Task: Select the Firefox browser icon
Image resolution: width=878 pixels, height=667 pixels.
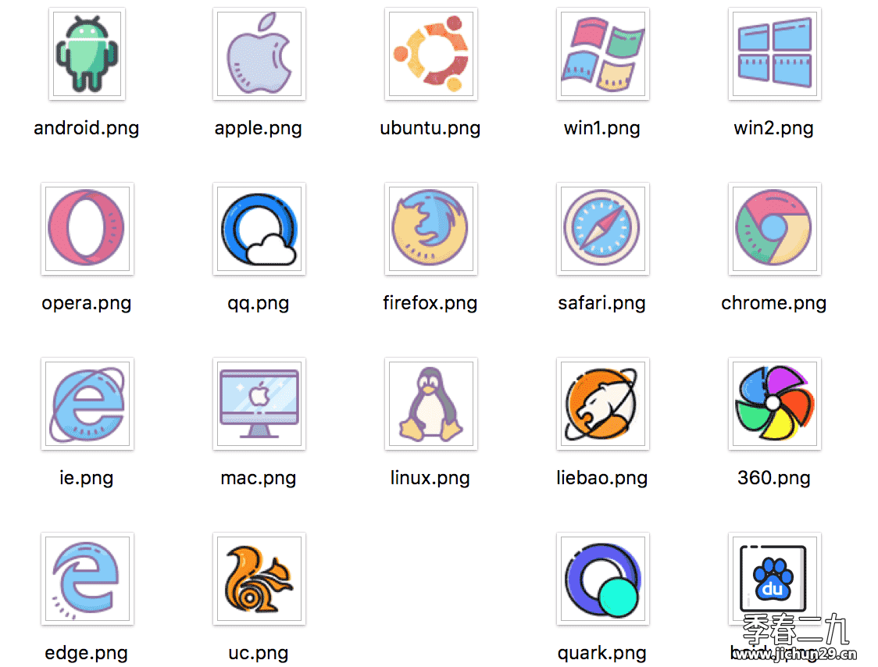Action: click(x=430, y=229)
